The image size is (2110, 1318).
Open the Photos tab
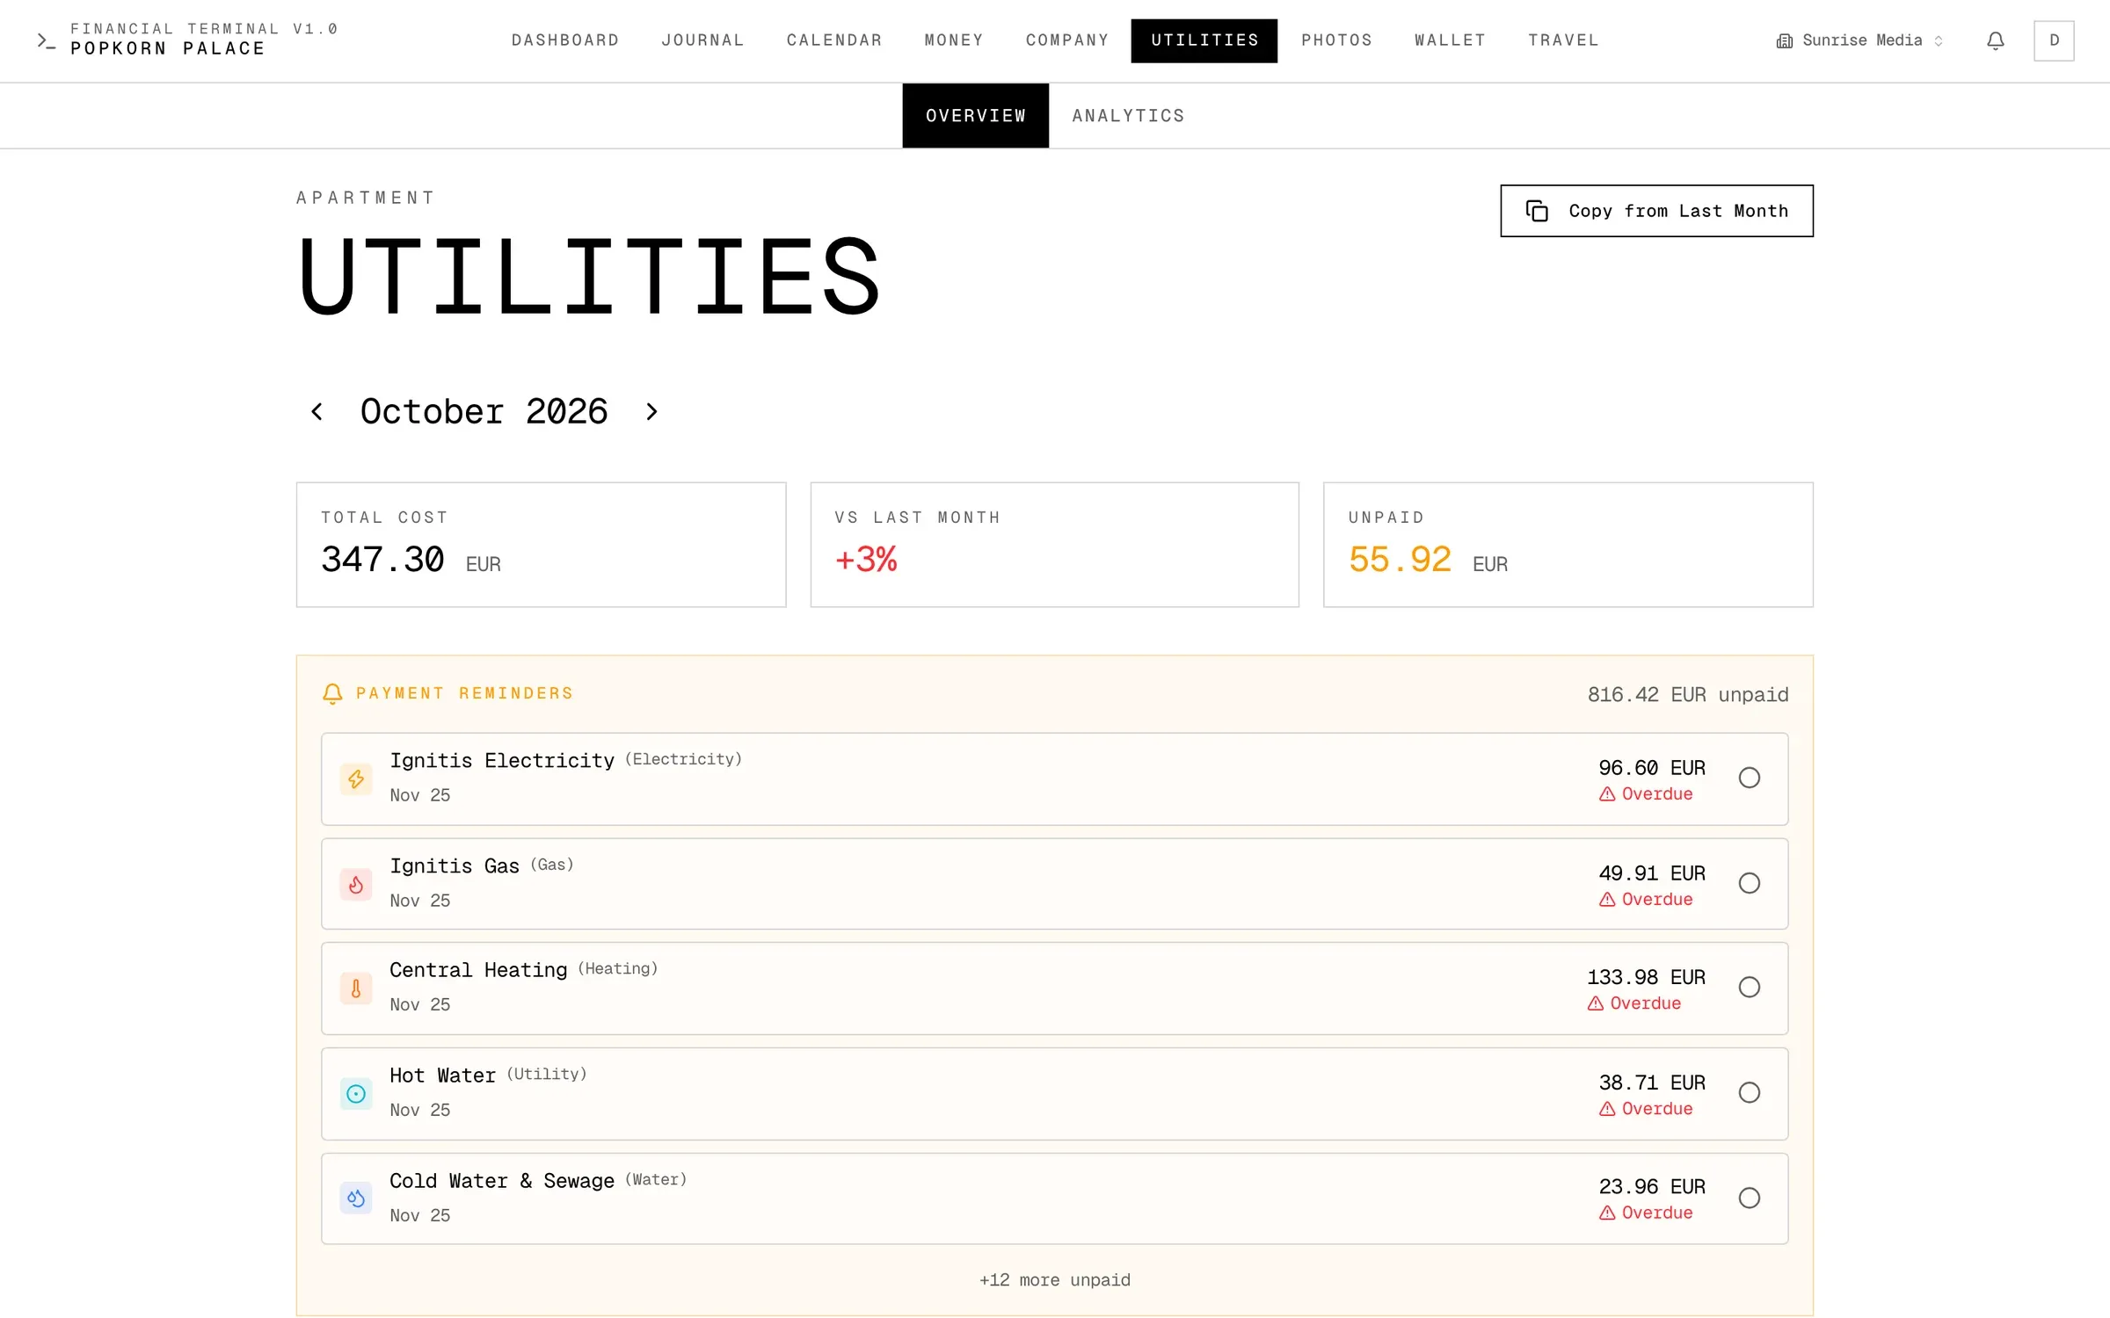pos(1336,40)
